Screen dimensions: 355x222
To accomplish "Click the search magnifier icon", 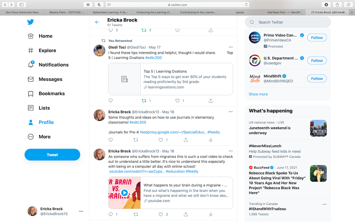I will [x=252, y=22].
